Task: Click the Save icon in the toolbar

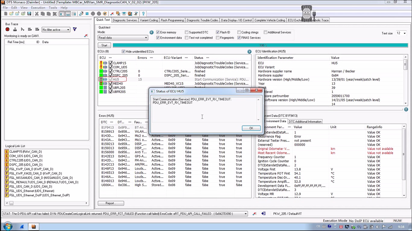Action: click(29, 14)
